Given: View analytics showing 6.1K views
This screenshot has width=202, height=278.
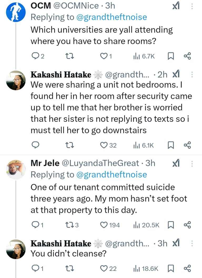Looking at the screenshot, I should (x=143, y=145).
